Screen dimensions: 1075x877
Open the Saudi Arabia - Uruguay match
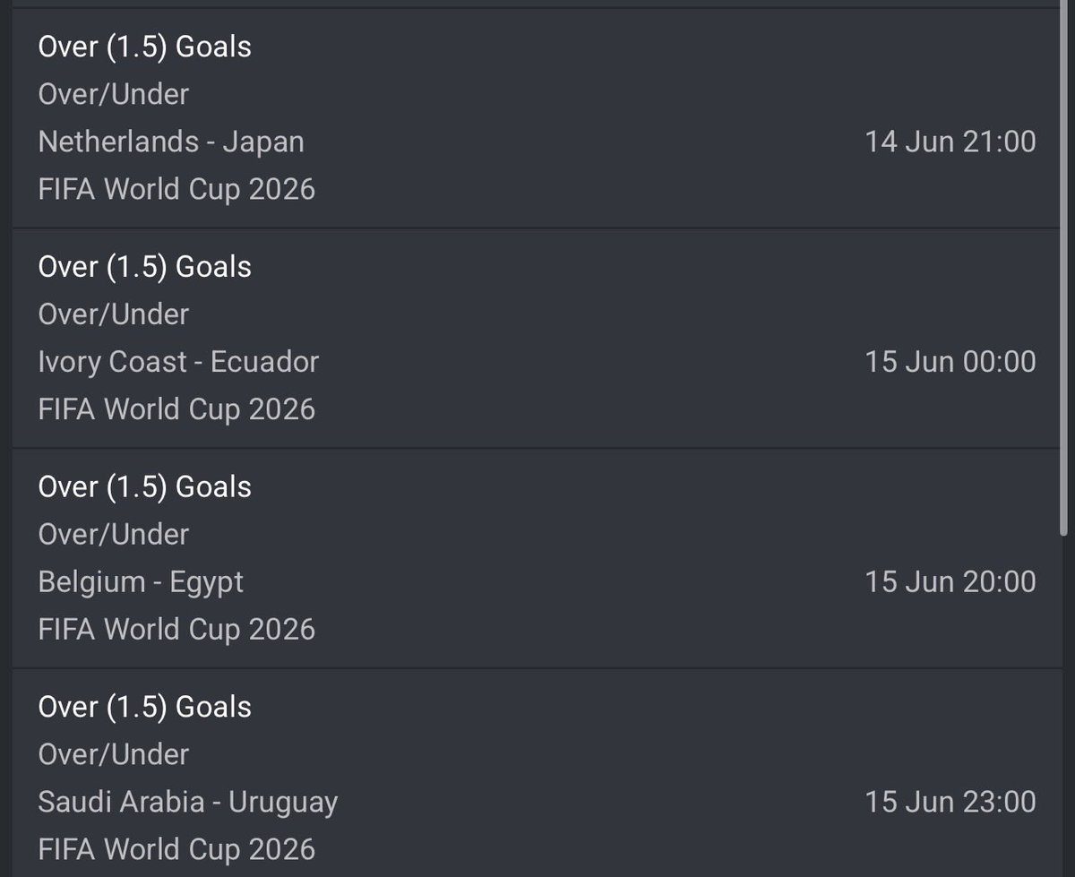tap(188, 802)
